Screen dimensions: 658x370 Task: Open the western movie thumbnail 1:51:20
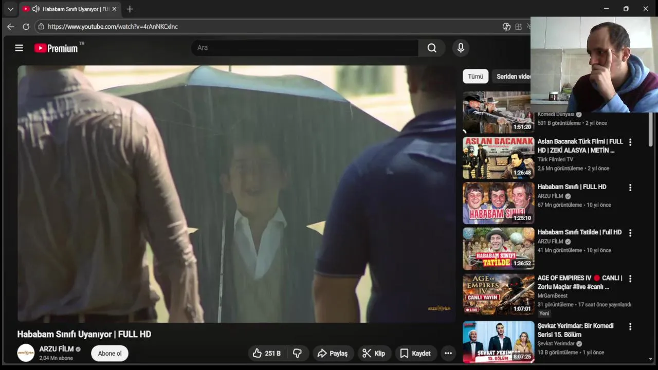pos(498,113)
